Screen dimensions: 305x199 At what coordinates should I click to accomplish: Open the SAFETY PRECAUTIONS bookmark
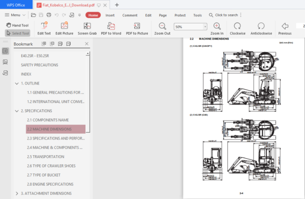40,65
